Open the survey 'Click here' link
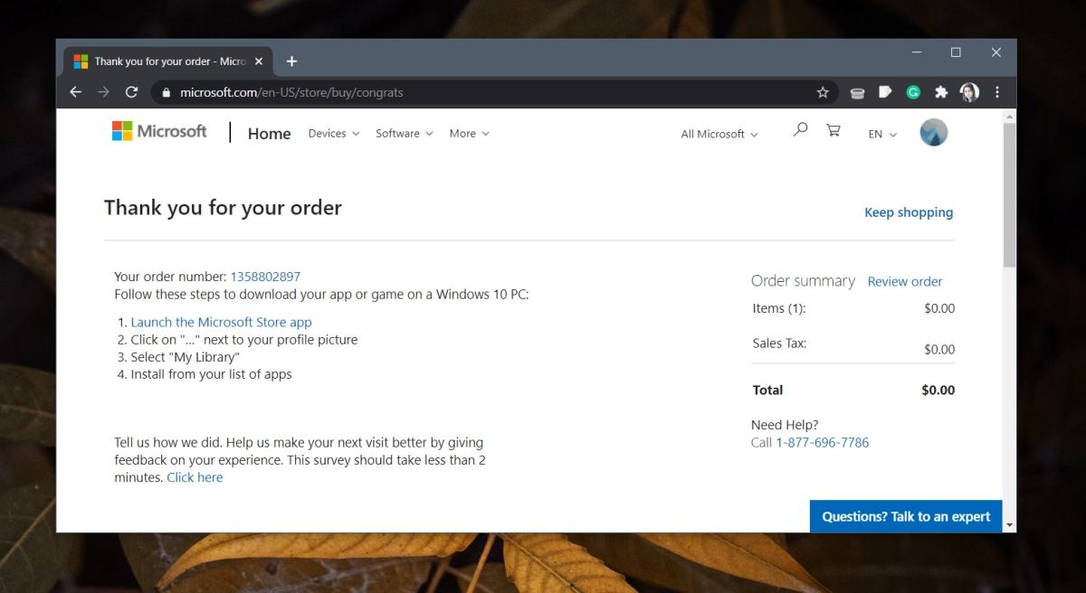Image resolution: width=1086 pixels, height=593 pixels. 195,477
